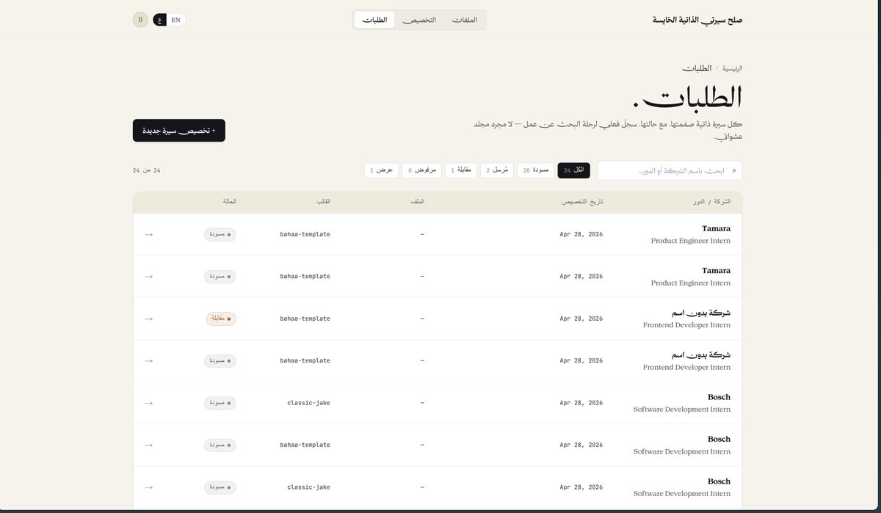This screenshot has height=513, width=881.
Task: Click the الشركة / الدور column header
Action: (712, 202)
